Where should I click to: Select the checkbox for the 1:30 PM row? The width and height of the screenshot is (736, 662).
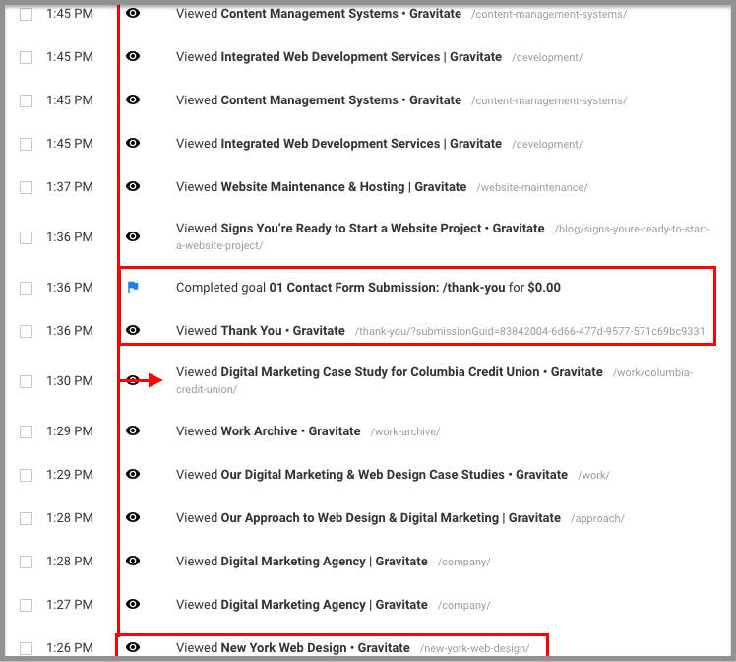coord(26,381)
